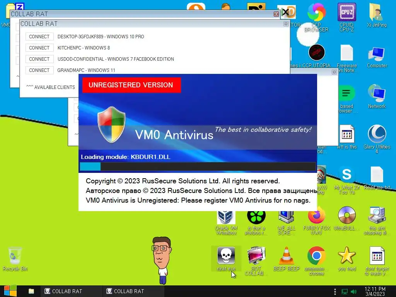Click the cartoon man desktop character
This screenshot has width=396, height=297.
click(x=162, y=260)
